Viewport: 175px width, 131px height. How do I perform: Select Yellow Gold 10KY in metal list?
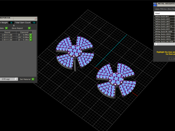(x=164, y=19)
